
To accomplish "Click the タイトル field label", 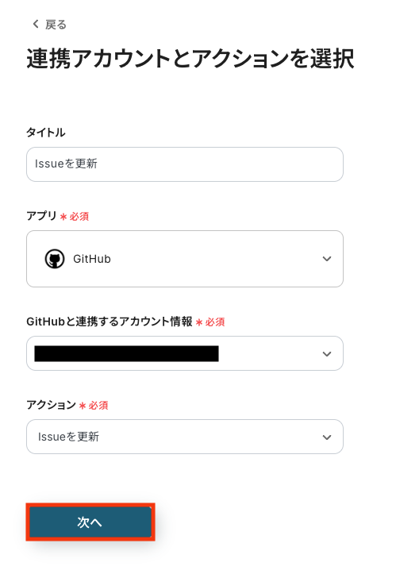I will tap(46, 133).
